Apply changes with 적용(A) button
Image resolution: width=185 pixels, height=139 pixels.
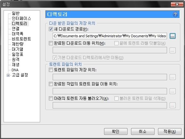[170, 131]
